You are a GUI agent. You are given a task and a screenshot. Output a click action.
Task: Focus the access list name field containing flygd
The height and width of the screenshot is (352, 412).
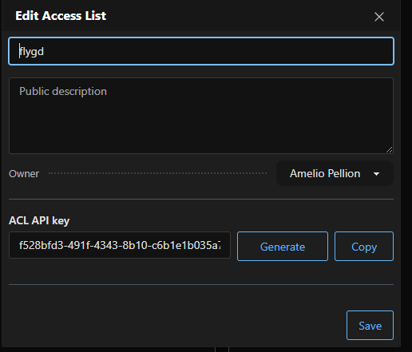[x=201, y=51]
